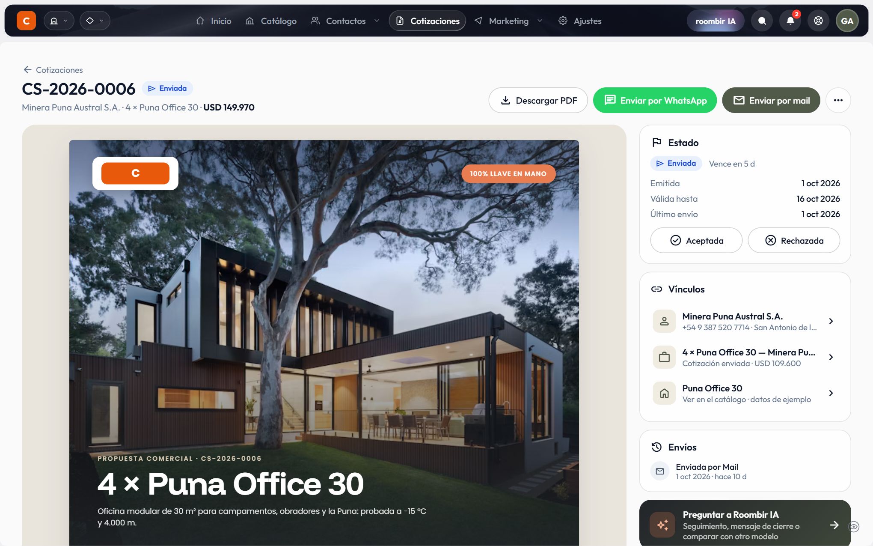Click chevron on Puna Office 30 row
873x546 pixels.
pyautogui.click(x=831, y=393)
